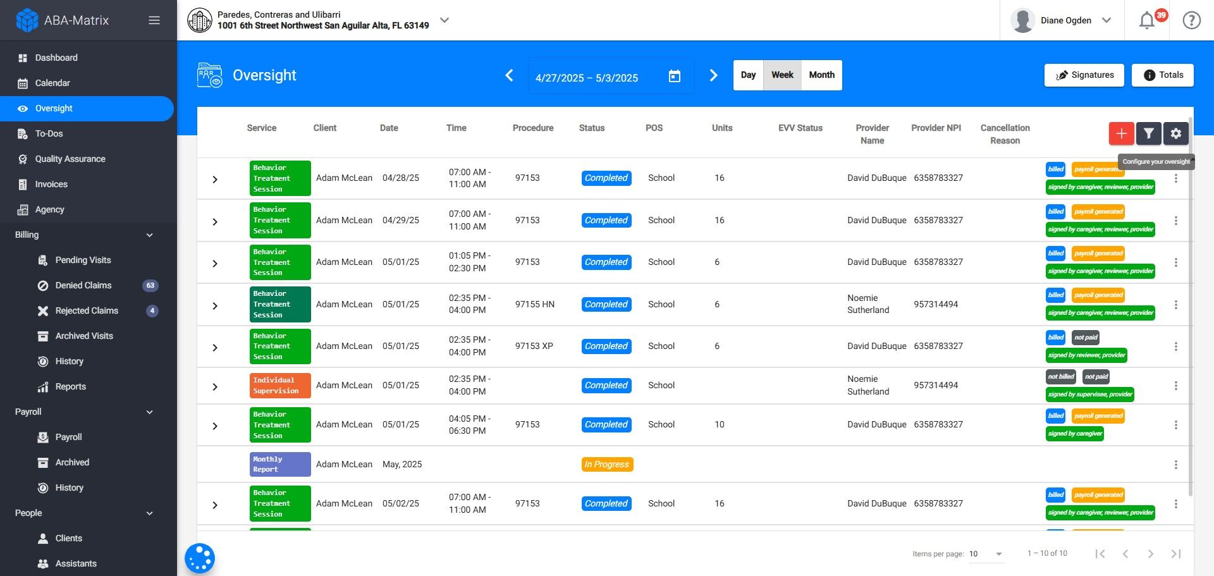Open the configure oversight gear icon
Screen dimensions: 1214x576
click(x=1175, y=133)
